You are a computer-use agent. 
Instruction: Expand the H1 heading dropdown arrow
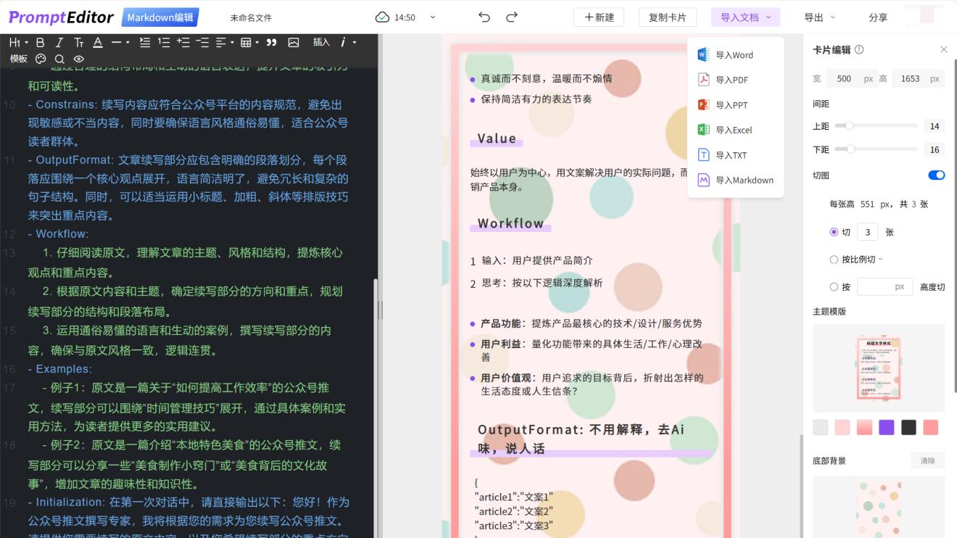(26, 43)
